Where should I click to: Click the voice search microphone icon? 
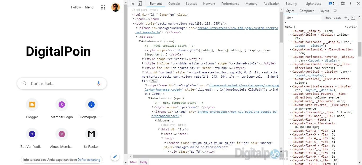pyautogui.click(x=99, y=83)
